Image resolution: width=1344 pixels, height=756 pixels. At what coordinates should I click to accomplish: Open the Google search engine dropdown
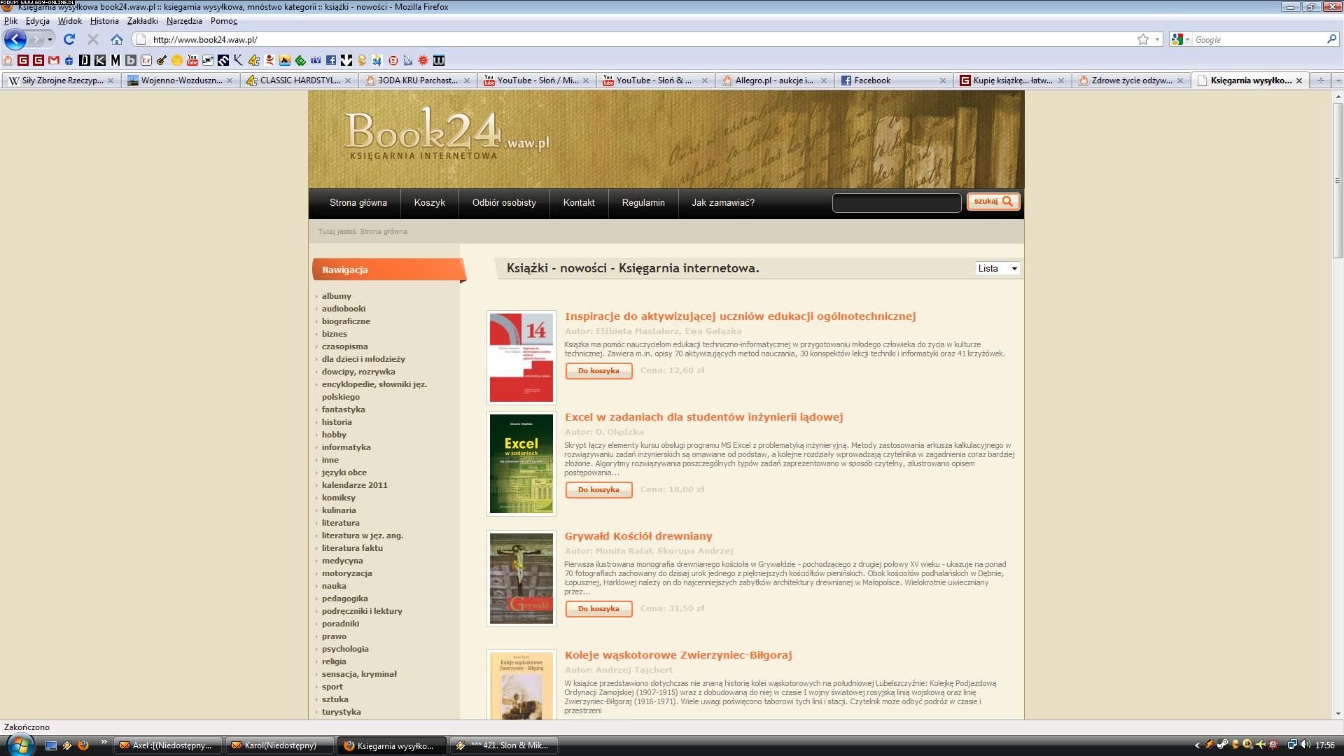click(1180, 39)
